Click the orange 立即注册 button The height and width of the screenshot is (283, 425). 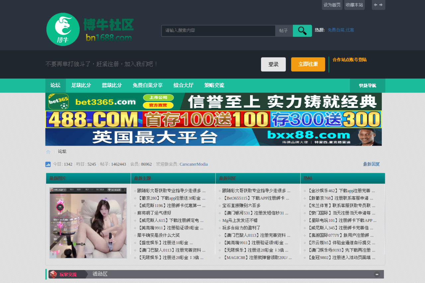tap(308, 64)
